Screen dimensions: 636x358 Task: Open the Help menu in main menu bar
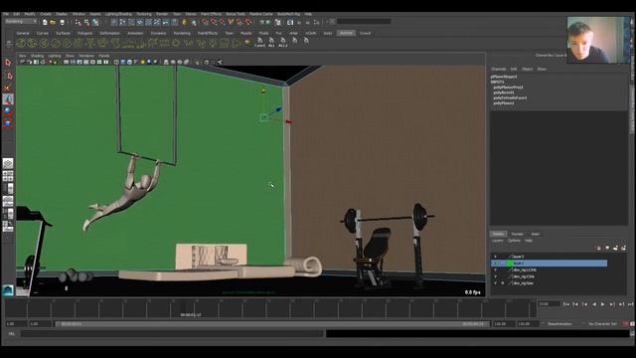click(308, 14)
